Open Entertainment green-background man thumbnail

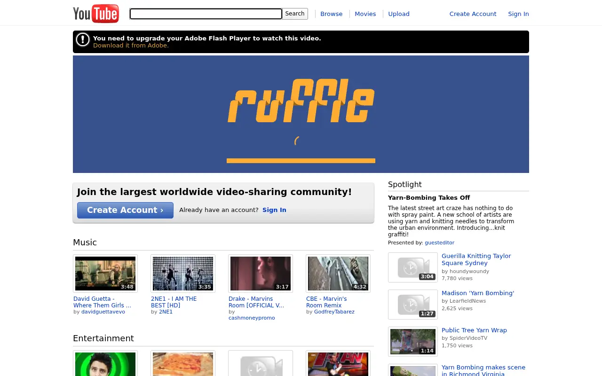point(105,363)
